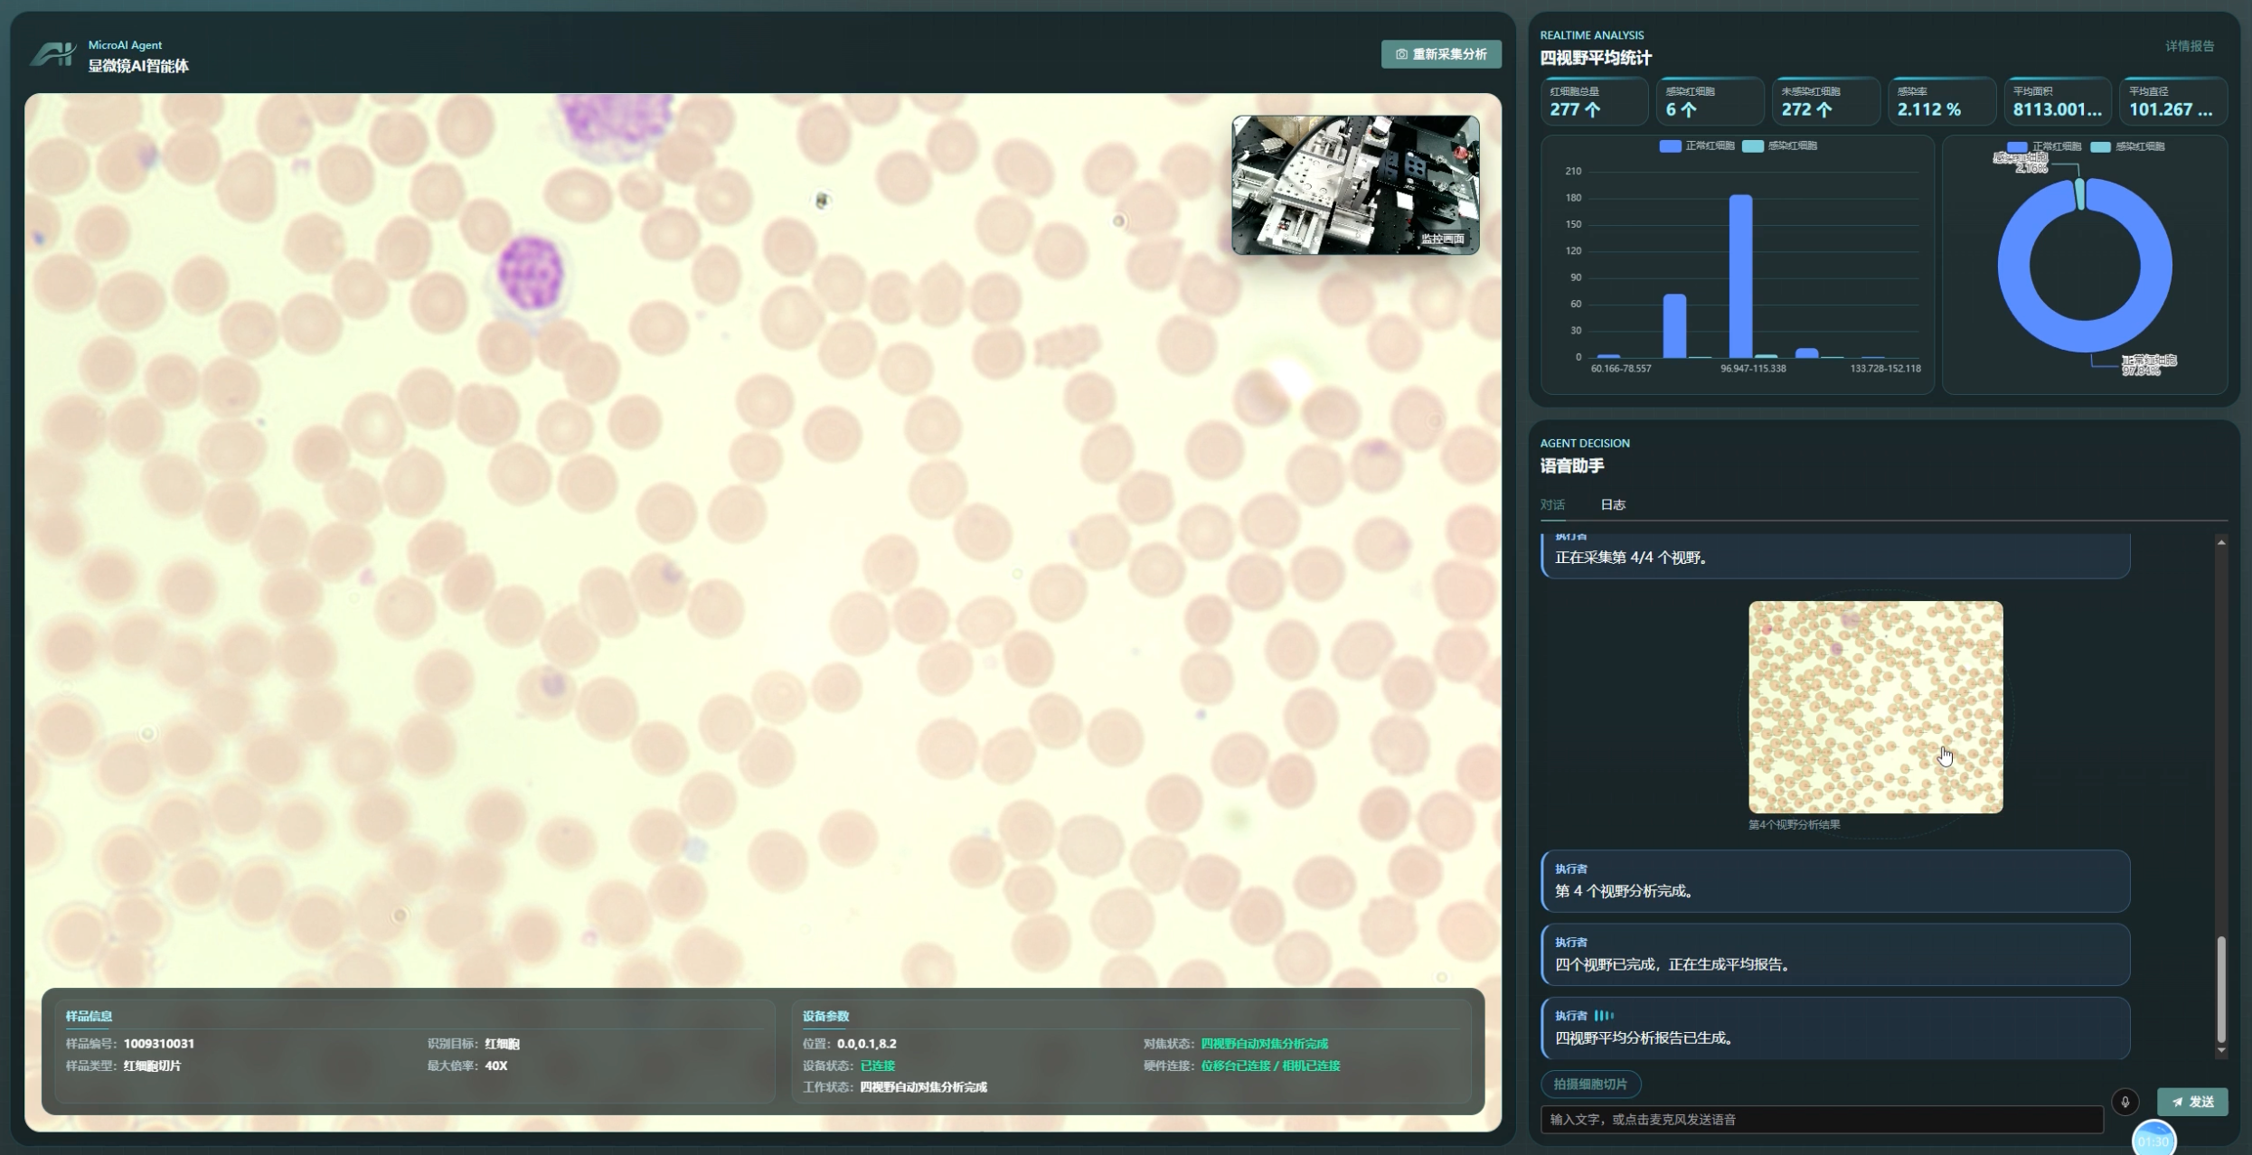The height and width of the screenshot is (1155, 2252).
Task: Click the tallest bar at 96.947-115.338
Action: [x=1740, y=276]
